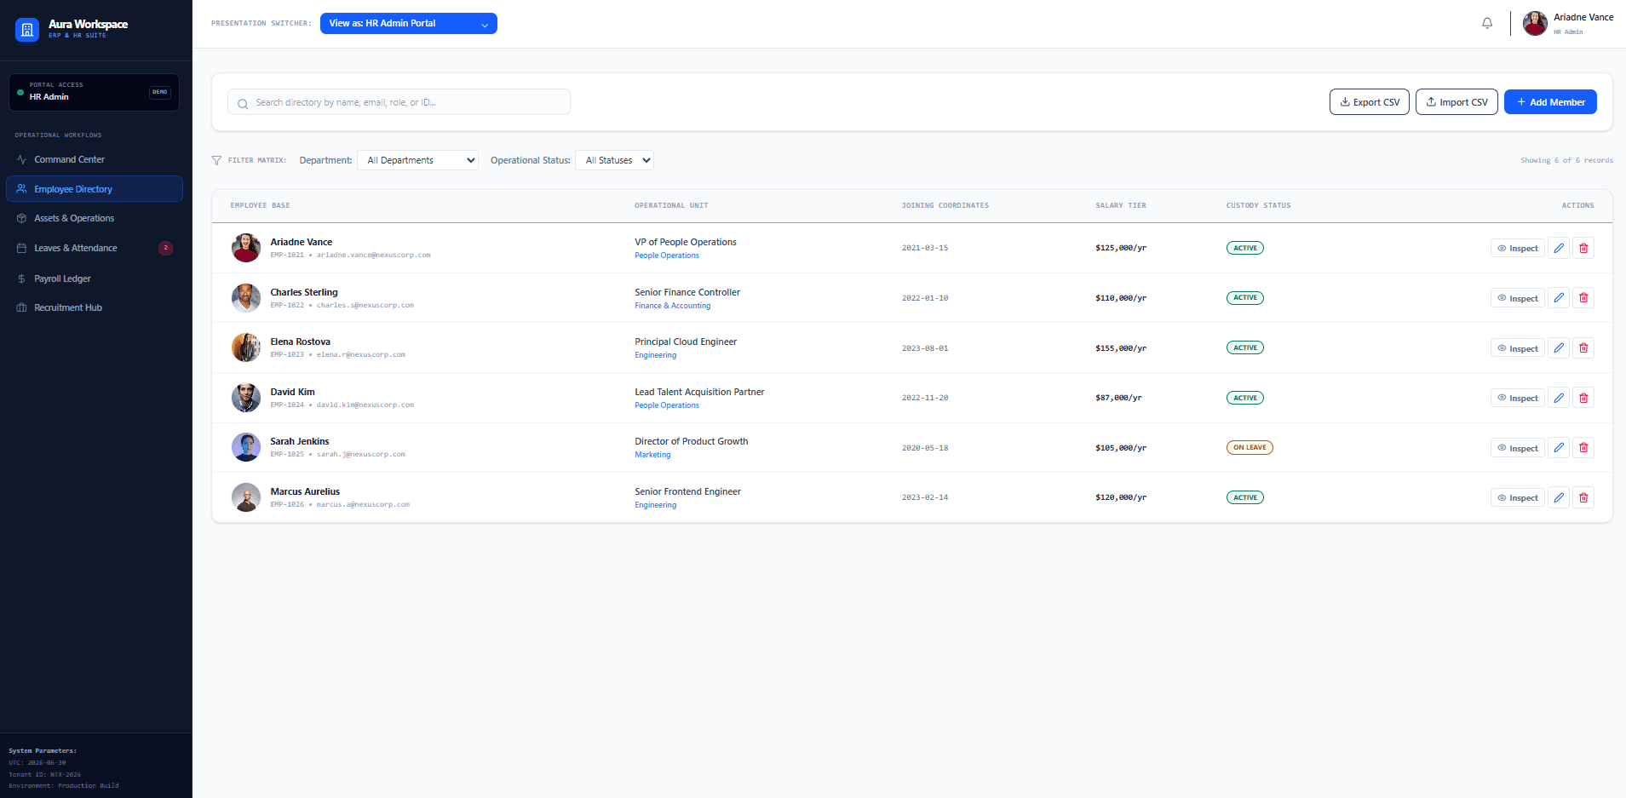This screenshot has height=798, width=1626.
Task: Click Principal Cloud Engineer job title
Action: (x=686, y=342)
